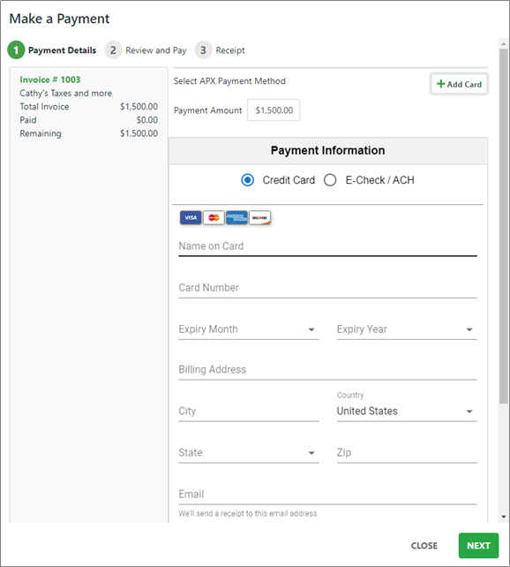The width and height of the screenshot is (510, 567).
Task: Click the Add Card button
Action: [x=459, y=84]
